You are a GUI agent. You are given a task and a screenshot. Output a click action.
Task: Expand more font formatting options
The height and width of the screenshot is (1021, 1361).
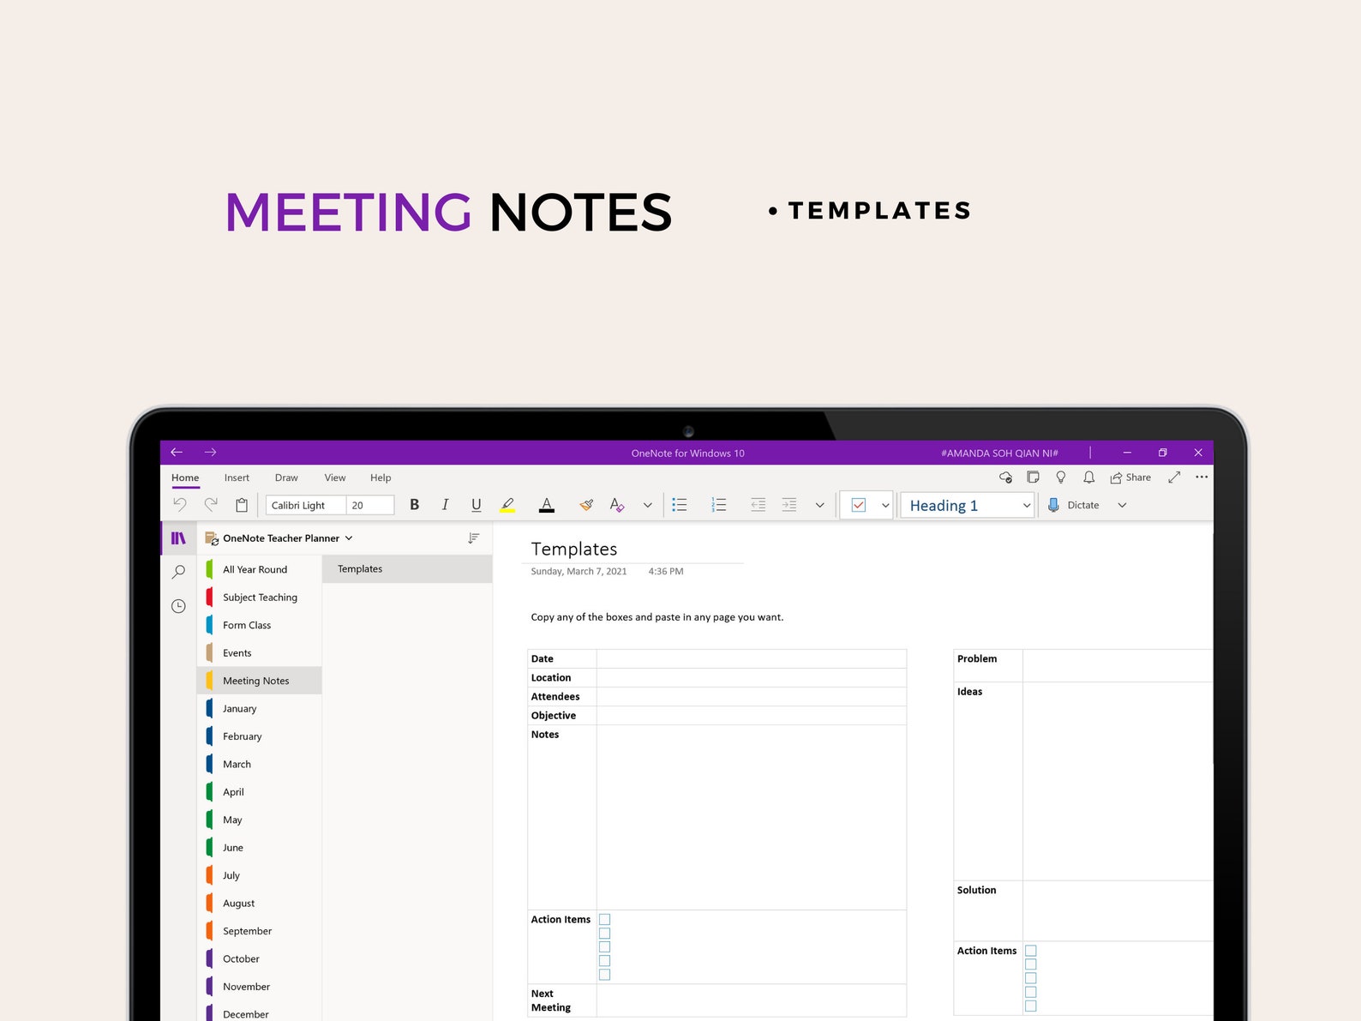click(647, 505)
